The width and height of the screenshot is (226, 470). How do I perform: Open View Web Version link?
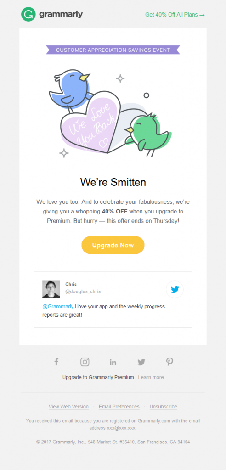69,407
